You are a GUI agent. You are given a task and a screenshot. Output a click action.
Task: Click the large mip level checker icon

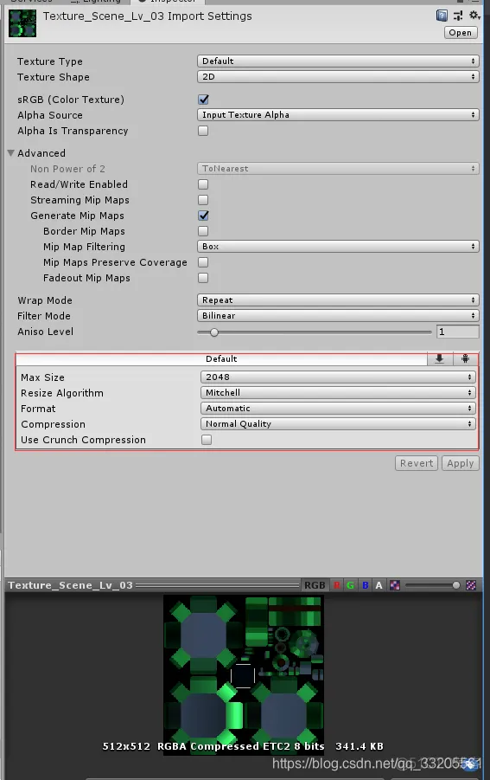click(471, 585)
